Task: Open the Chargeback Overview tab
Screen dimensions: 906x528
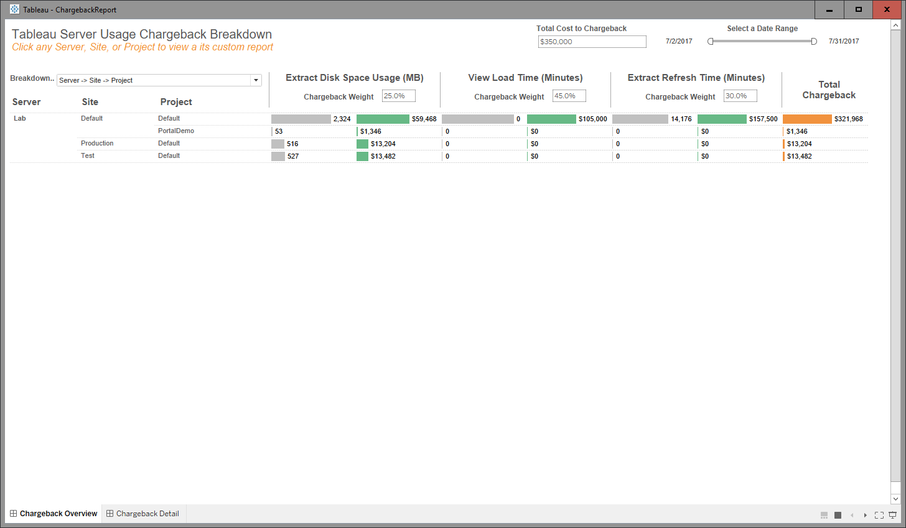Action: point(54,514)
